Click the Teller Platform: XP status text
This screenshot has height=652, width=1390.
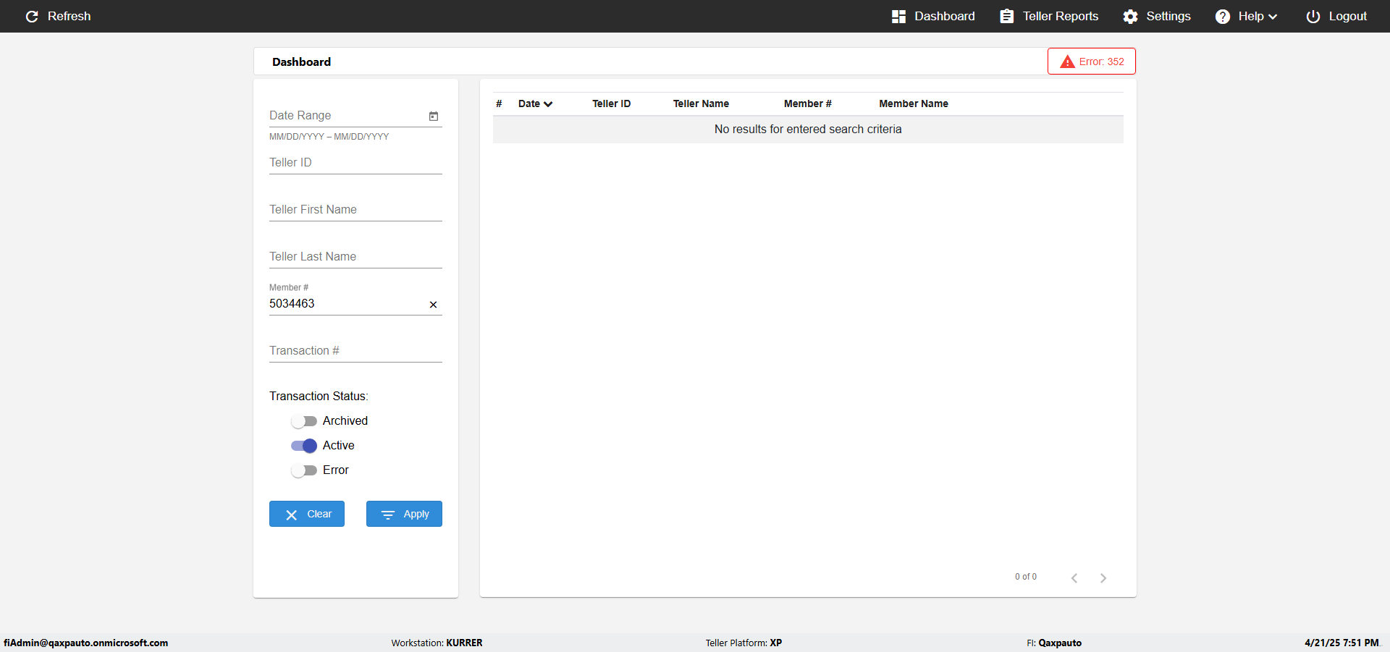point(744,643)
